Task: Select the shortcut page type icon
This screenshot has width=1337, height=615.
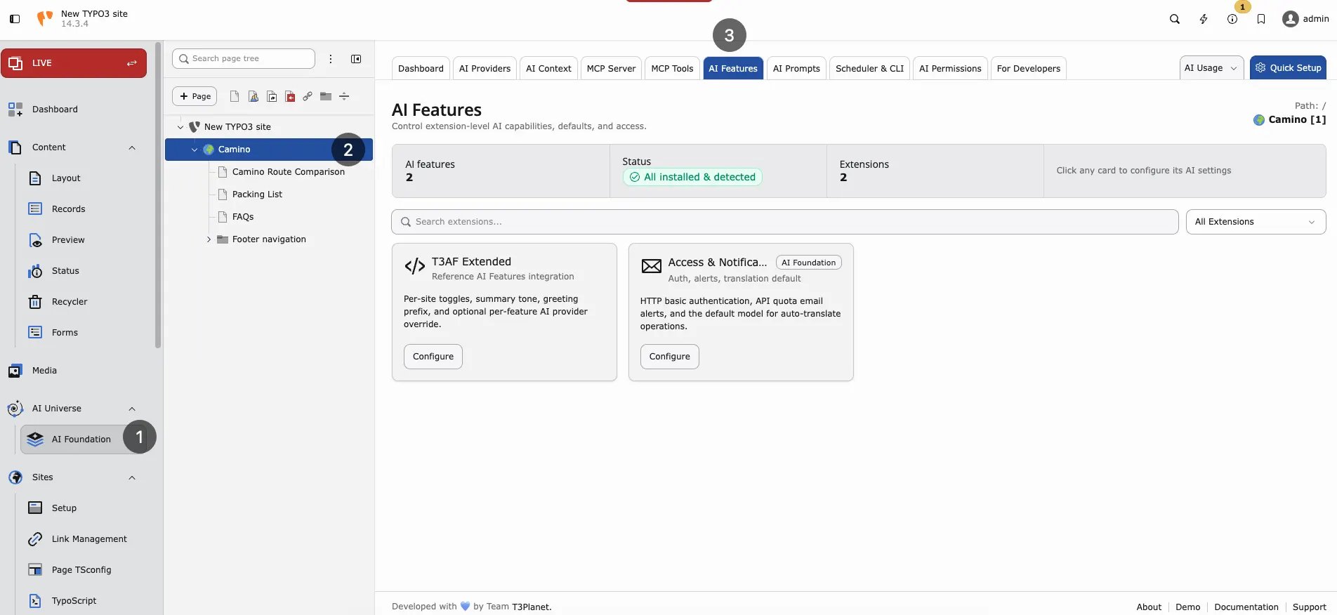Action: pos(272,96)
